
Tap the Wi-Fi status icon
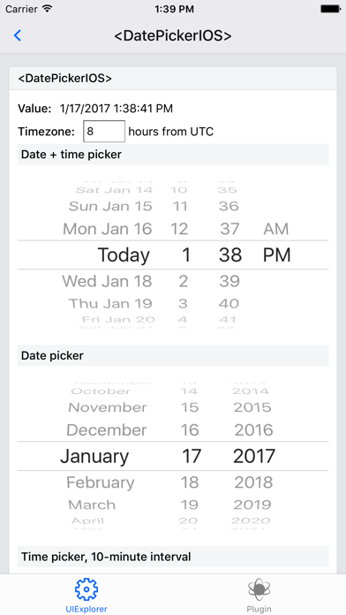click(48, 9)
